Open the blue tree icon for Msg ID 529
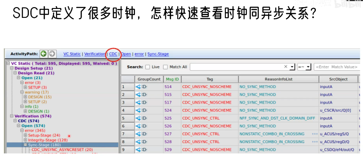Screen dimensions: 363x164 pyautogui.click(x=138, y=150)
